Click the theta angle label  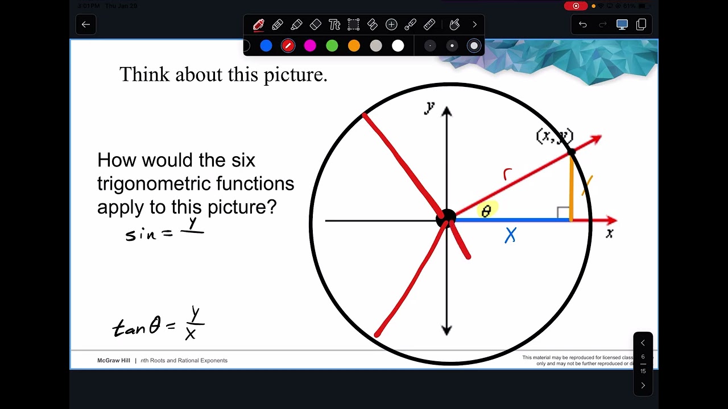click(486, 212)
